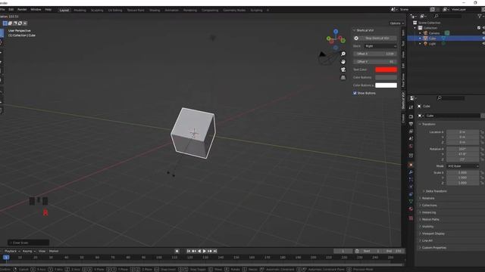Viewport: 485px width, 272px height.
Task: Toggle auto keying record button
Action: [177, 251]
